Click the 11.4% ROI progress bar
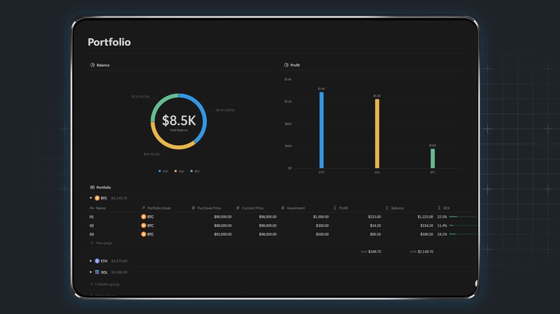The height and width of the screenshot is (314, 560). [463, 225]
